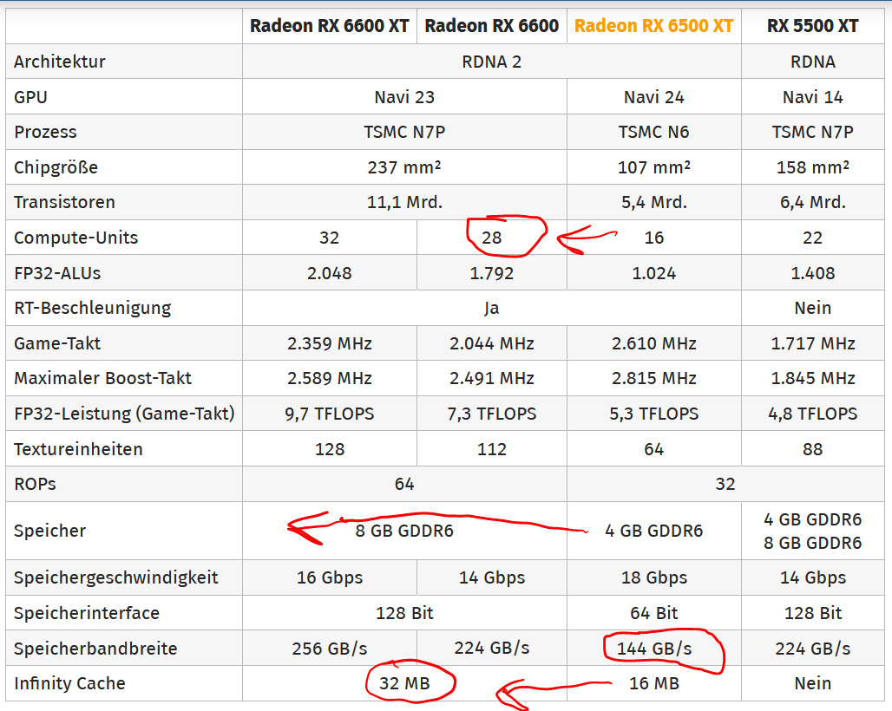Select the Speicherinterface row label
This screenshot has width=892, height=711.
pyautogui.click(x=87, y=613)
